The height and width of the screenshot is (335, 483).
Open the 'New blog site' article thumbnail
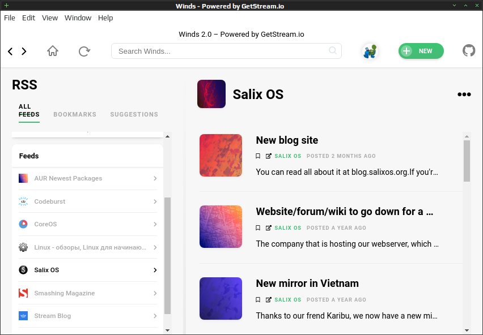(x=221, y=156)
